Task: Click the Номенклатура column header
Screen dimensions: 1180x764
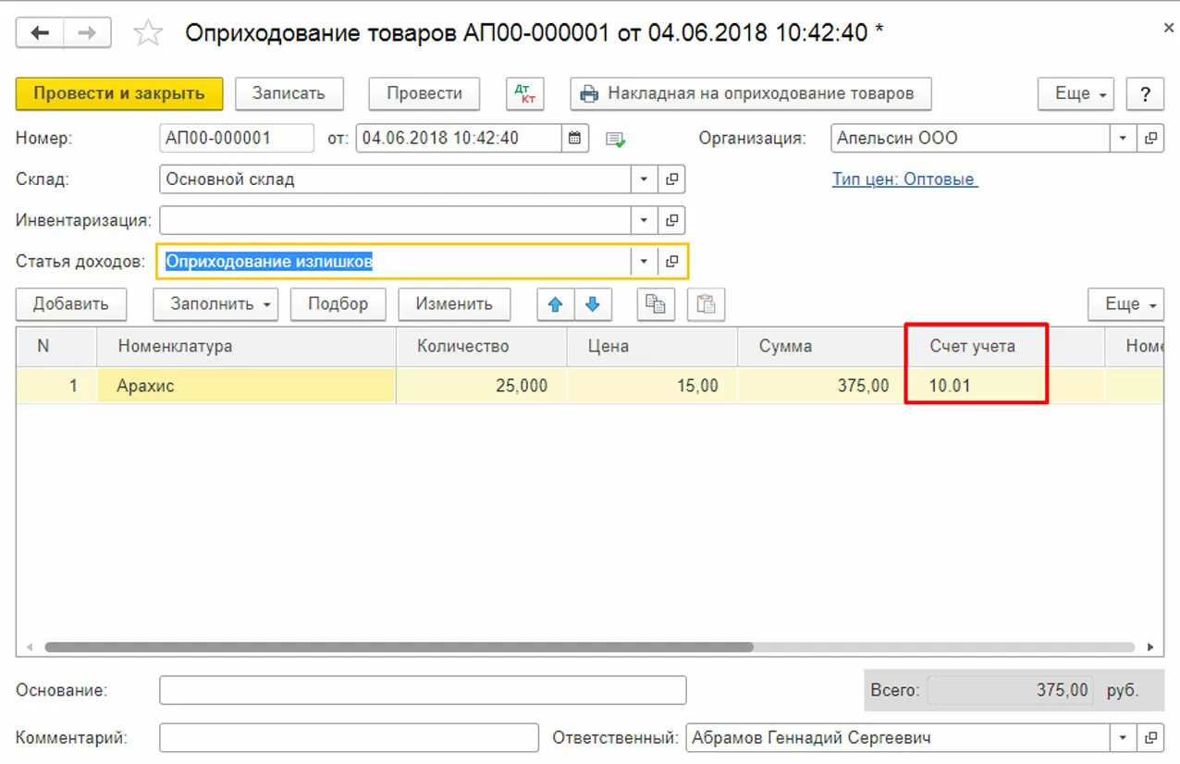Action: point(247,347)
